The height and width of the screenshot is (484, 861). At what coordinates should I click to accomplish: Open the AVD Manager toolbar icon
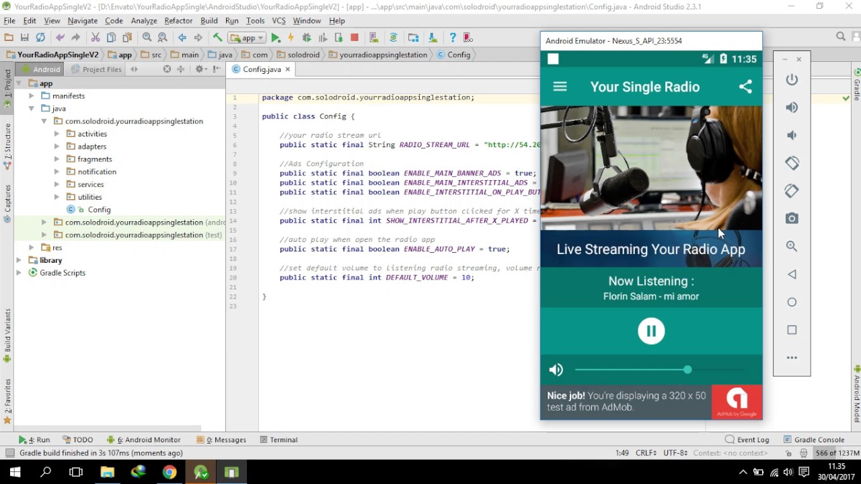[374, 38]
